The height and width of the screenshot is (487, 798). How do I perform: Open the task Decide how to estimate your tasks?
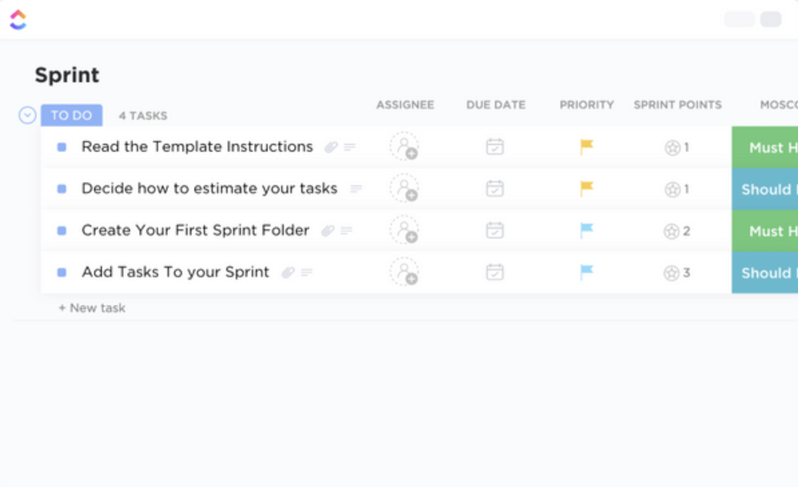pyautogui.click(x=209, y=189)
